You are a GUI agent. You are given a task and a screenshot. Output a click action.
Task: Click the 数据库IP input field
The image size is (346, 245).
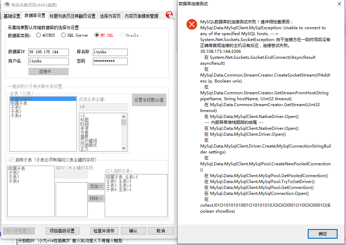pyautogui.click(x=48, y=52)
